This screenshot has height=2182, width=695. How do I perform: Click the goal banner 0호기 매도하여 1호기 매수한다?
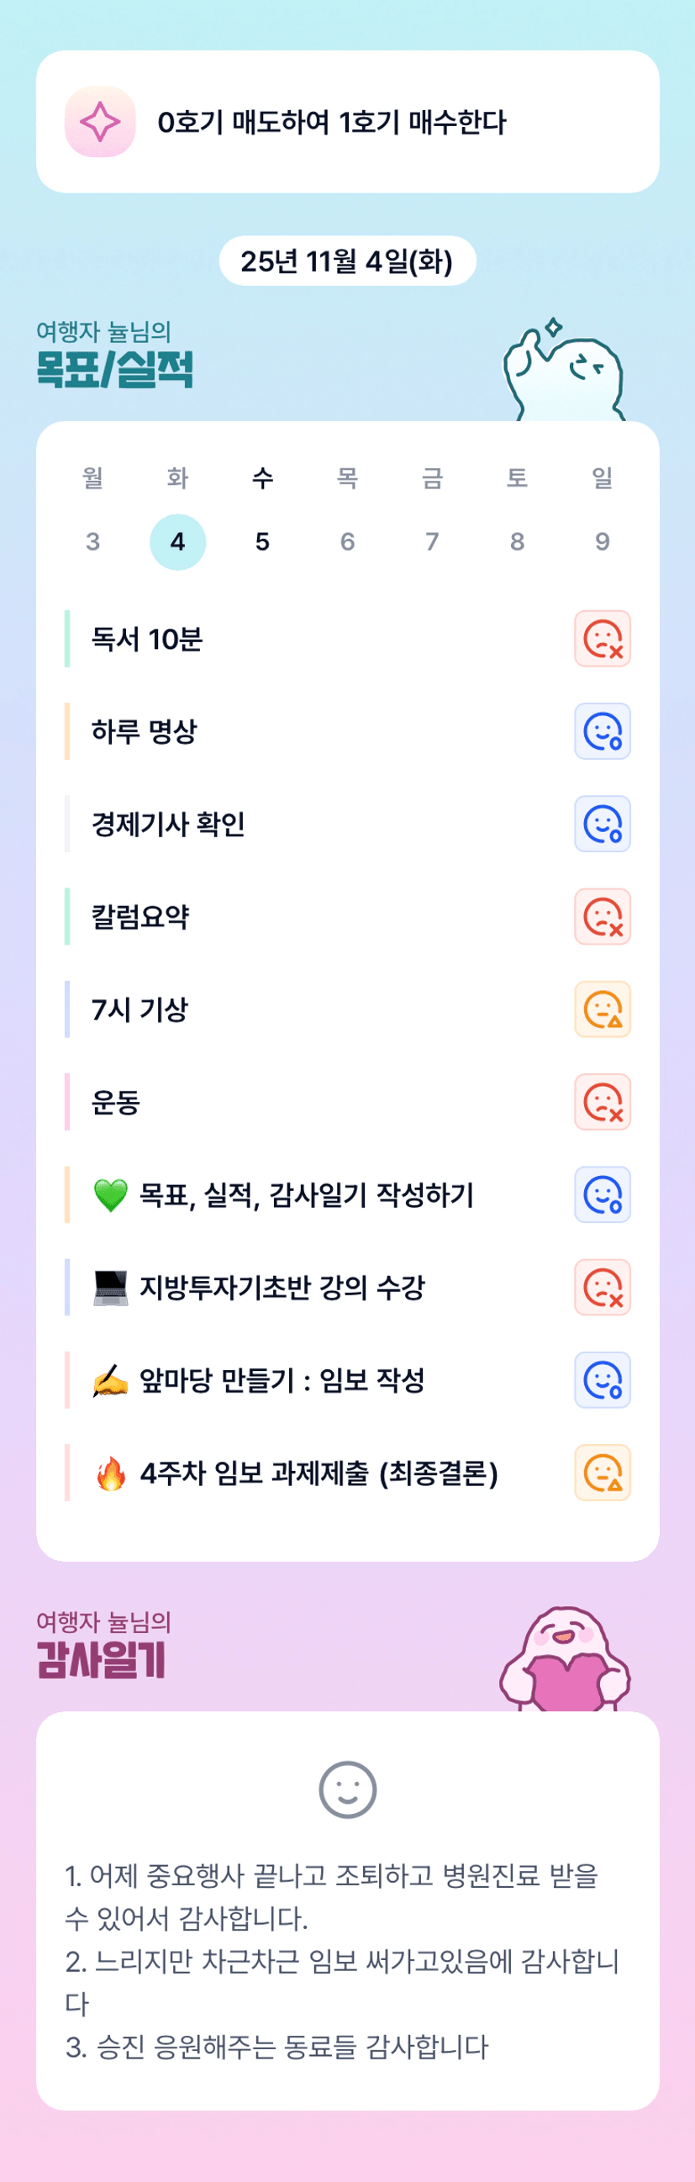(347, 122)
